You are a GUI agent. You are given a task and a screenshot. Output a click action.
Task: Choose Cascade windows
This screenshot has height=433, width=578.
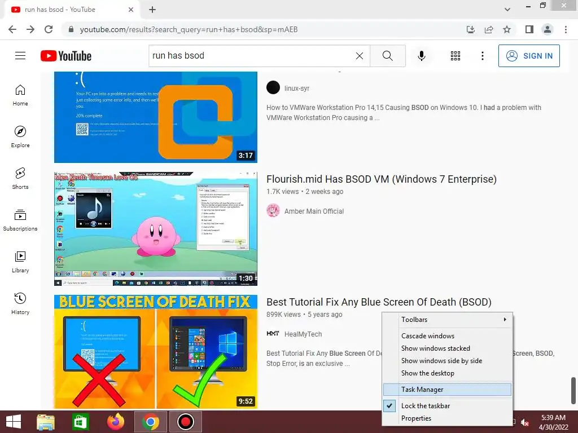[x=447, y=336]
